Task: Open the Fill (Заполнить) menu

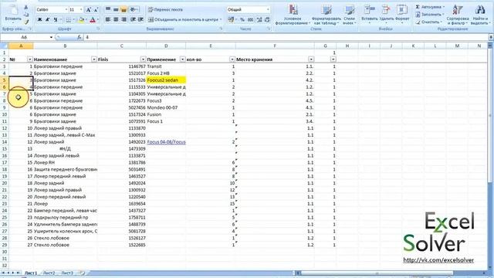Action: coord(430,15)
